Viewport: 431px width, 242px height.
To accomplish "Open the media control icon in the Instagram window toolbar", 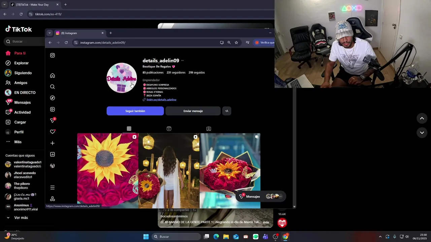I will (247, 43).
